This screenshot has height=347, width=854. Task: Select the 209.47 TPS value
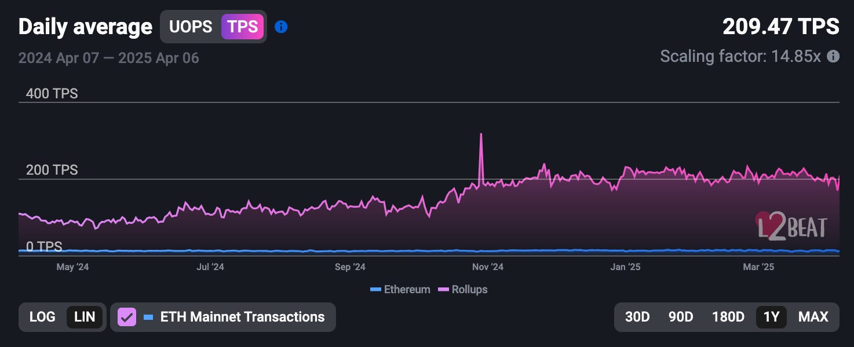coord(781,27)
